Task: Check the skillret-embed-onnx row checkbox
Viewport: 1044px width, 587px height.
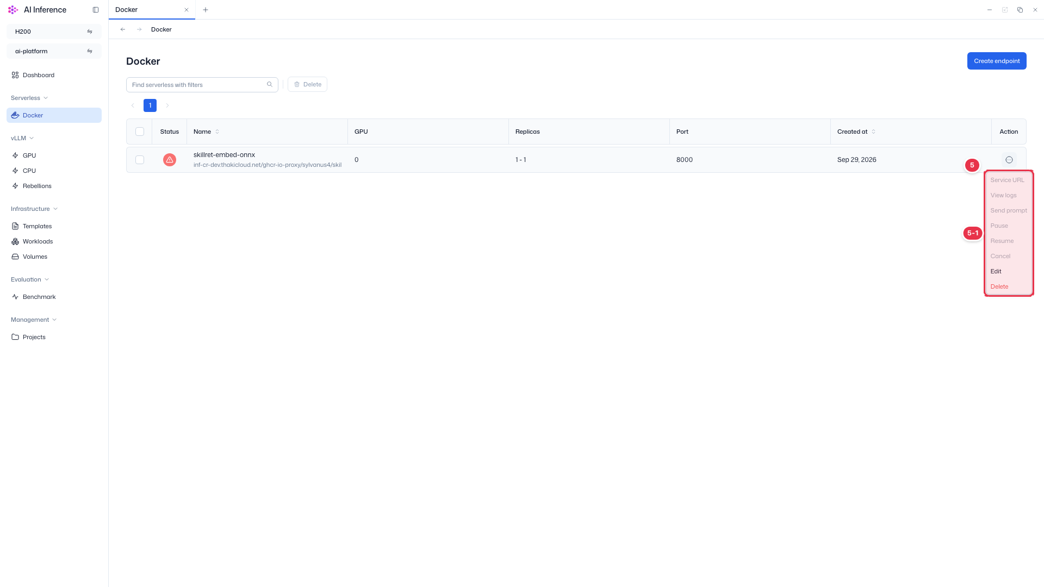Action: point(140,160)
